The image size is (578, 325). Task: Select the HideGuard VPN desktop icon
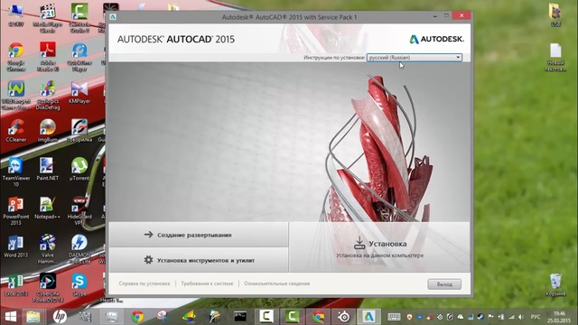[x=79, y=210]
